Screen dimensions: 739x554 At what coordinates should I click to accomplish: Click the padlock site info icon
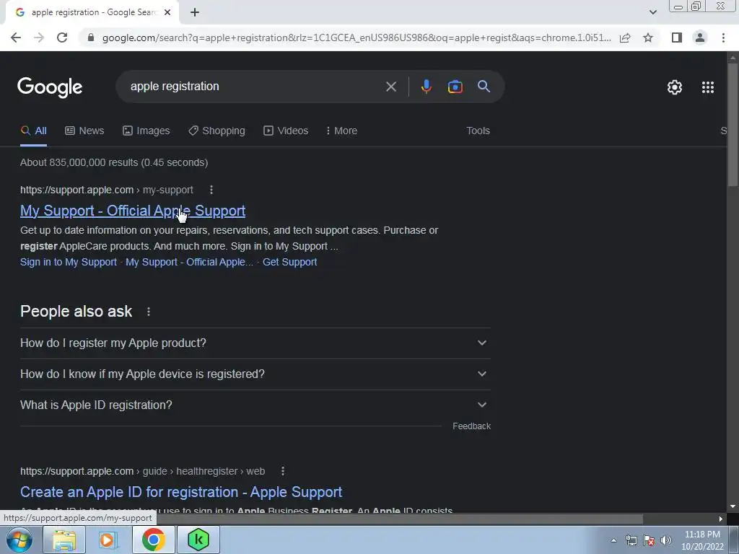pos(91,38)
